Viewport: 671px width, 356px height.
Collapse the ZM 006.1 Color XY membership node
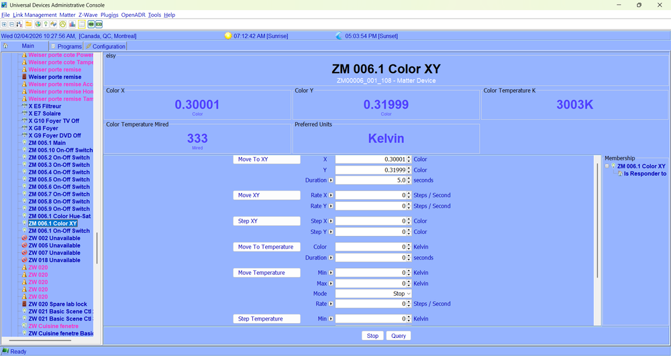[x=607, y=166]
